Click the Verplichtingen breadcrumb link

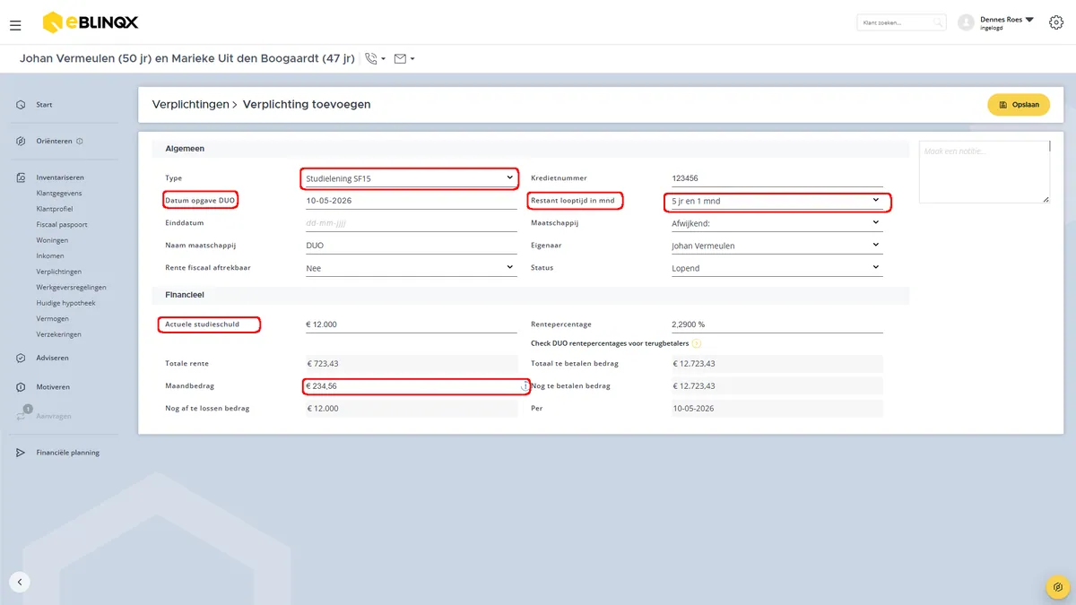coord(191,104)
